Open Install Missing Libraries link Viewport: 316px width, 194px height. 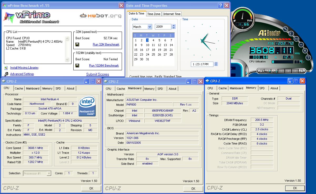(x=24, y=68)
